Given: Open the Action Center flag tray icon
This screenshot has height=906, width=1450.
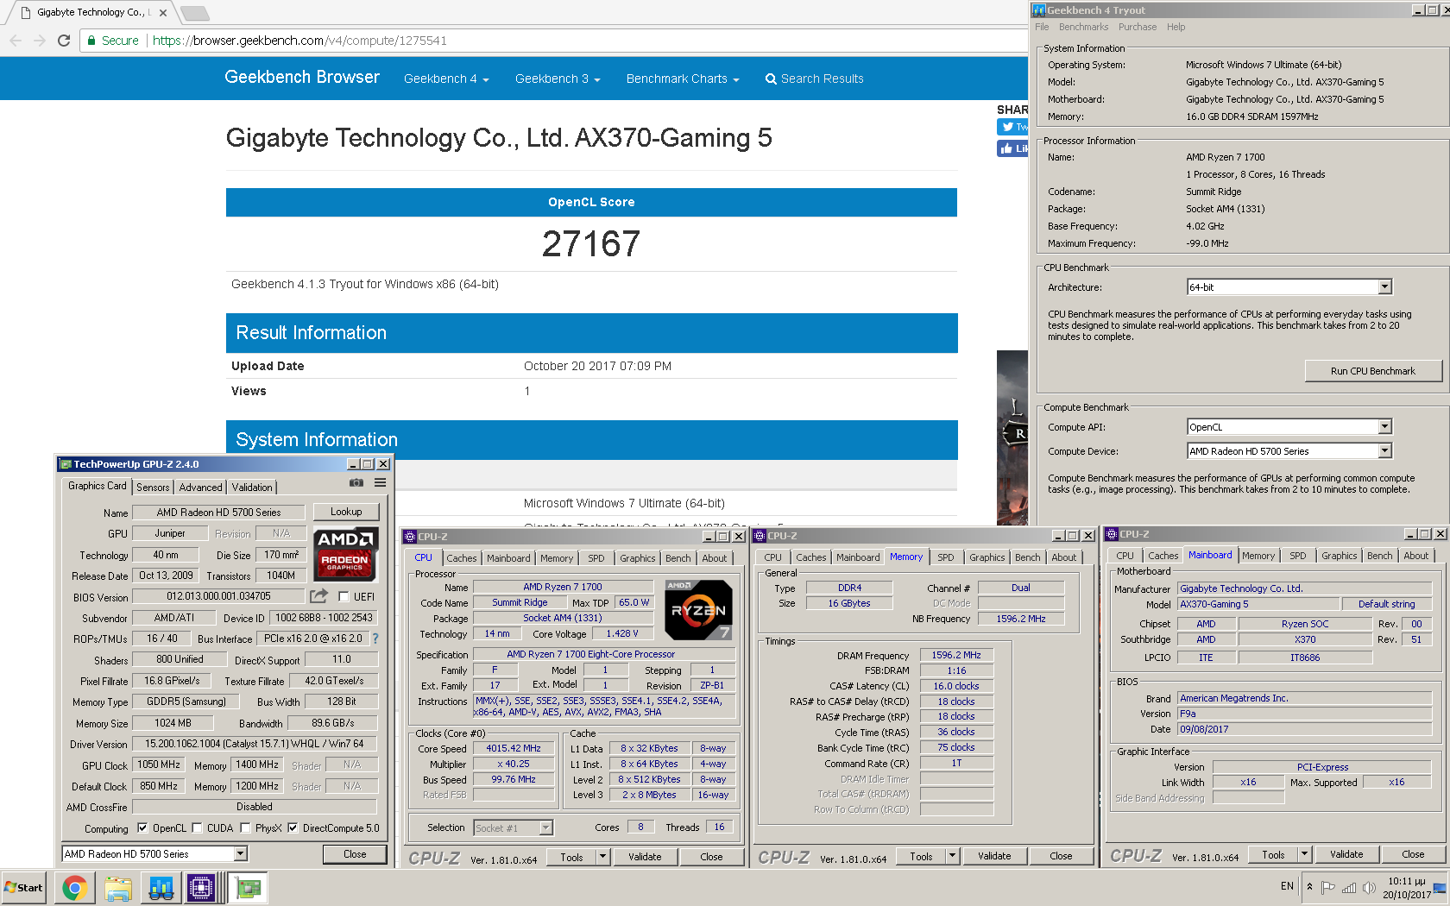Looking at the screenshot, I should [1328, 888].
